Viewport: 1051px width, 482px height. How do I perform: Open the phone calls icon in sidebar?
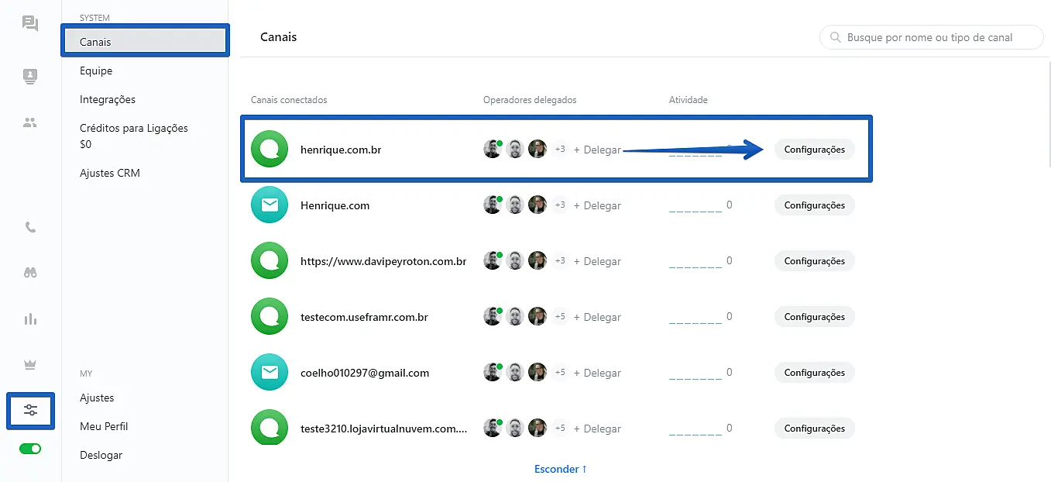coord(30,228)
